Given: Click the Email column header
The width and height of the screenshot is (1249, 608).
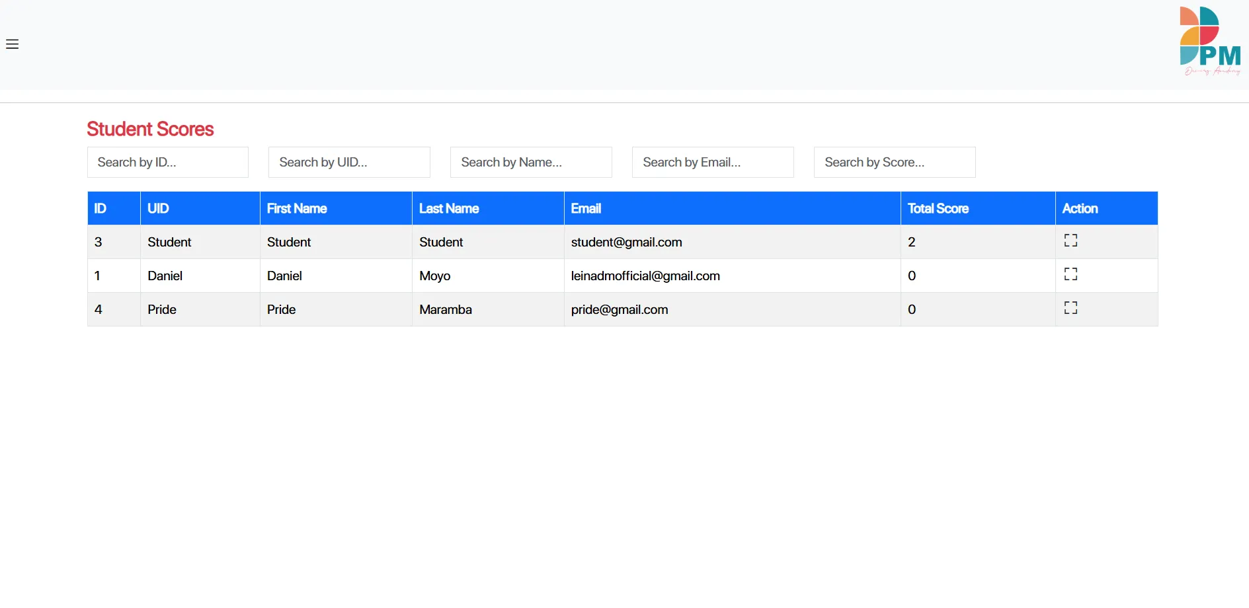Looking at the screenshot, I should 586,209.
